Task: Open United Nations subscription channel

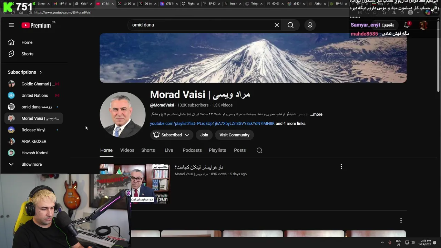Action: coord(34,95)
